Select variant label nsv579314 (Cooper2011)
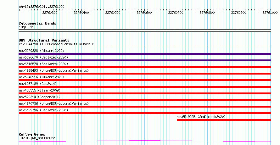This screenshot has width=280, height=145. pos(40,97)
